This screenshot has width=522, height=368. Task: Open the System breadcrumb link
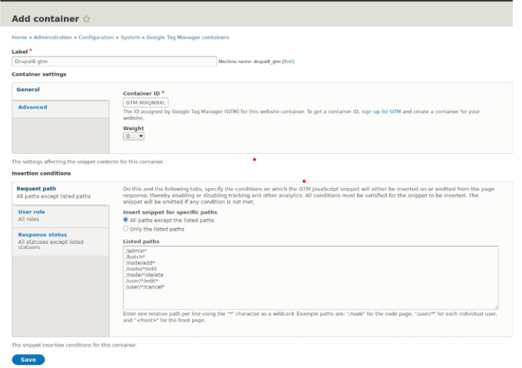pos(130,37)
